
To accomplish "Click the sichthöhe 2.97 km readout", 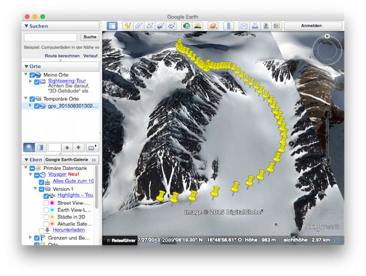I will click(307, 240).
